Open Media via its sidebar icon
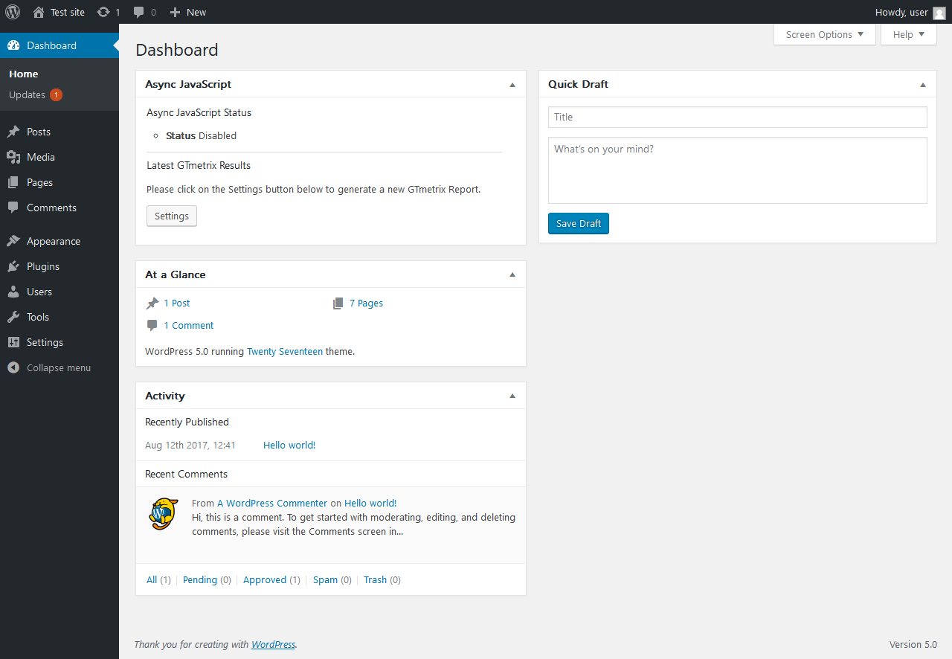 tap(13, 157)
